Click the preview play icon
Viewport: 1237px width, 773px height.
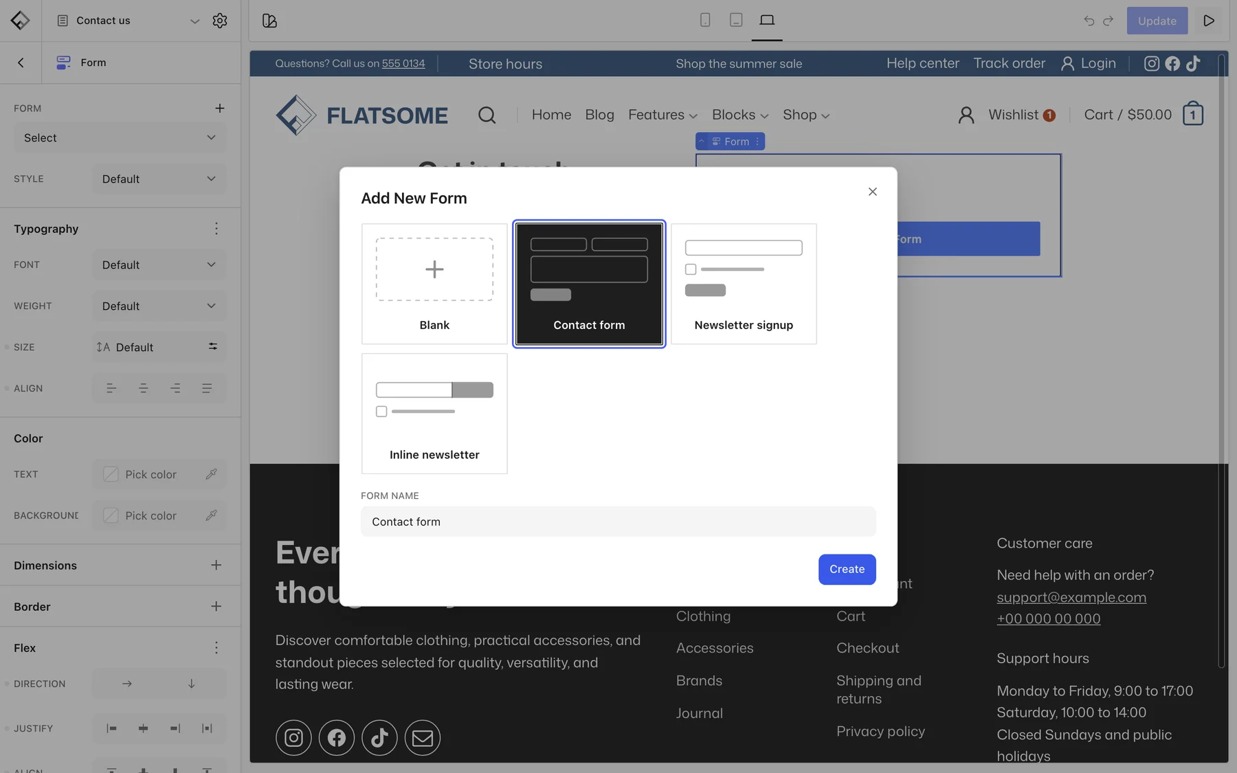pos(1209,21)
